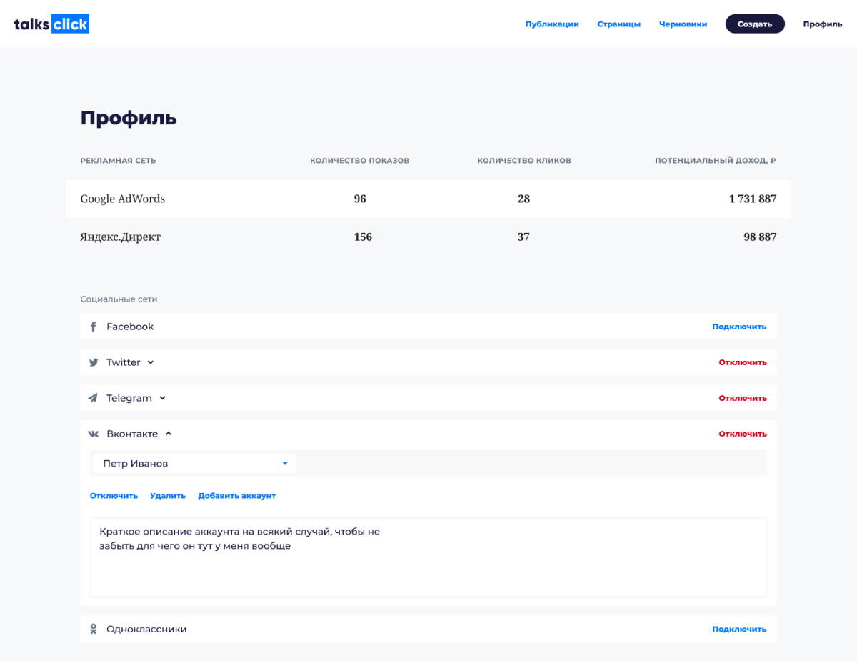Click the Twitter network name
This screenshot has width=857, height=661.
pos(124,362)
